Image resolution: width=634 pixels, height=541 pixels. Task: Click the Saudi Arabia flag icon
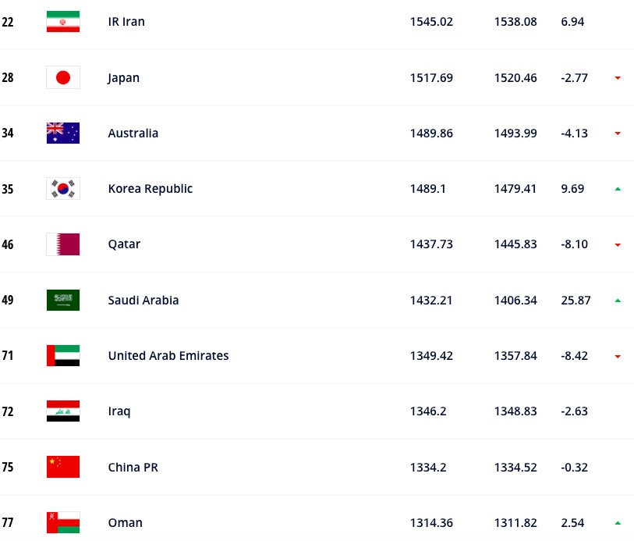63,301
